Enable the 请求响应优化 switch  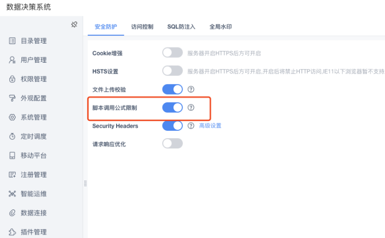[x=172, y=143]
